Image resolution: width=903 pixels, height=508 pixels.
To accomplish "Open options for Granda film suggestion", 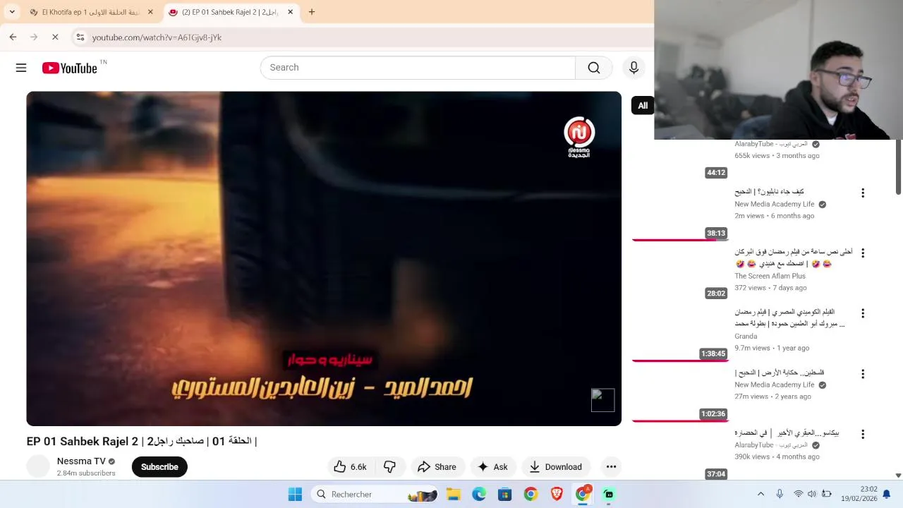I will pos(862,313).
